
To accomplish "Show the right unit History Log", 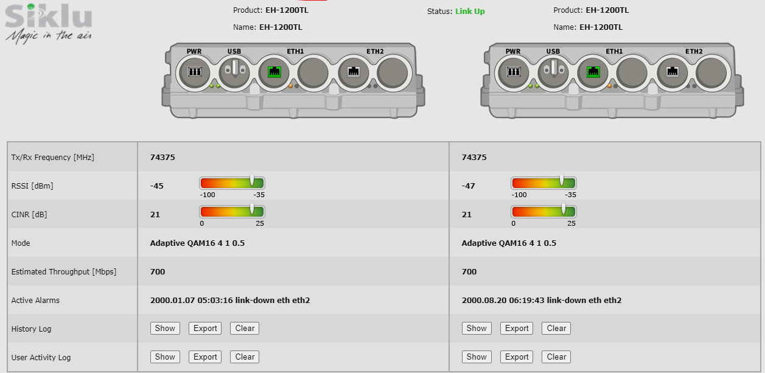I will [x=477, y=329].
